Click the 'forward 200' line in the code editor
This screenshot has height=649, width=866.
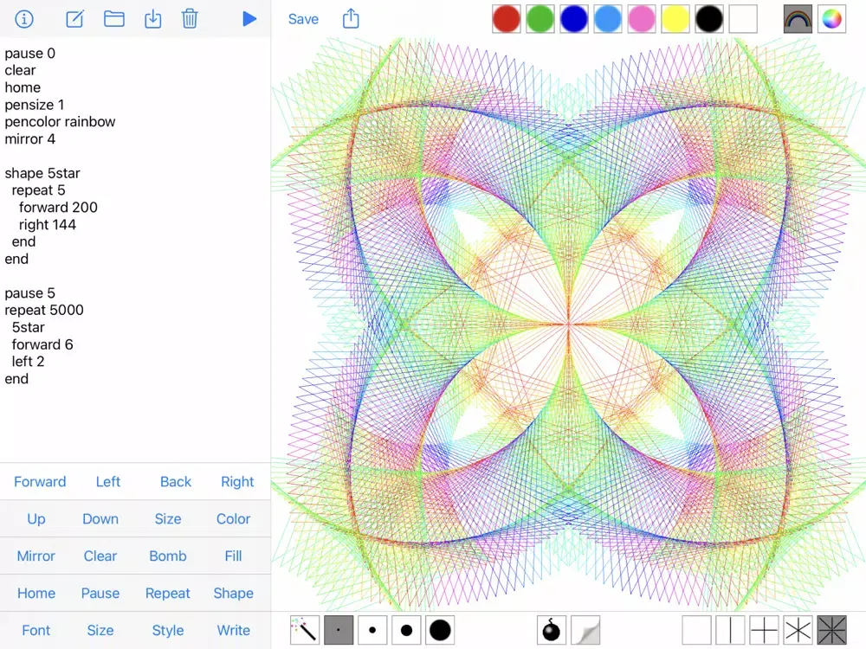point(58,208)
